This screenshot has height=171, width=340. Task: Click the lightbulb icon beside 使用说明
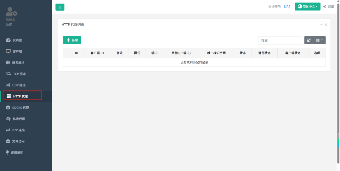(x=7, y=152)
